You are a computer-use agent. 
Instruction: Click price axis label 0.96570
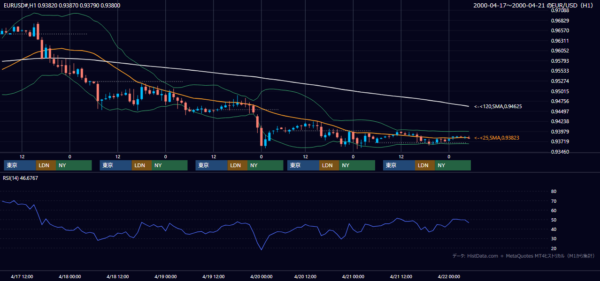pos(560,30)
